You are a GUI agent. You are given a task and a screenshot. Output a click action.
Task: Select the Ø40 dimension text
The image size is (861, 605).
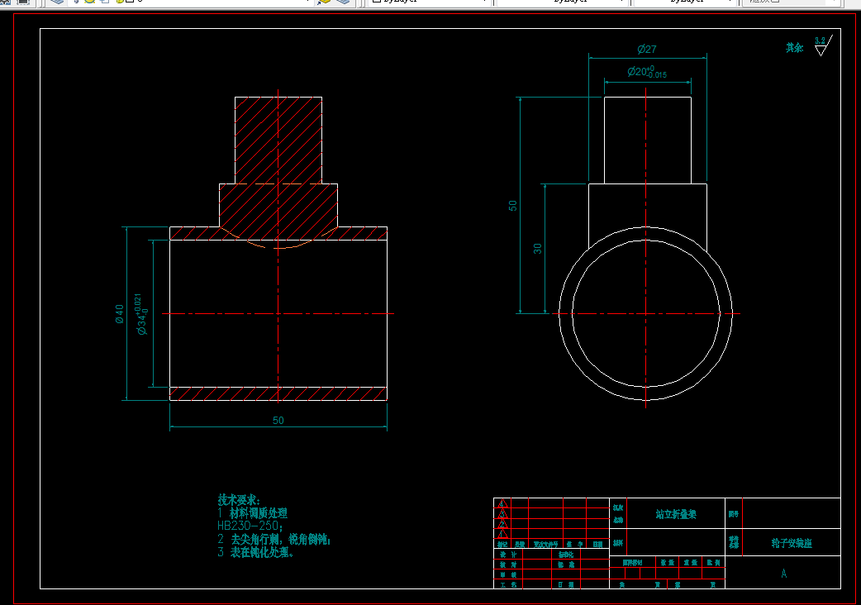(119, 314)
